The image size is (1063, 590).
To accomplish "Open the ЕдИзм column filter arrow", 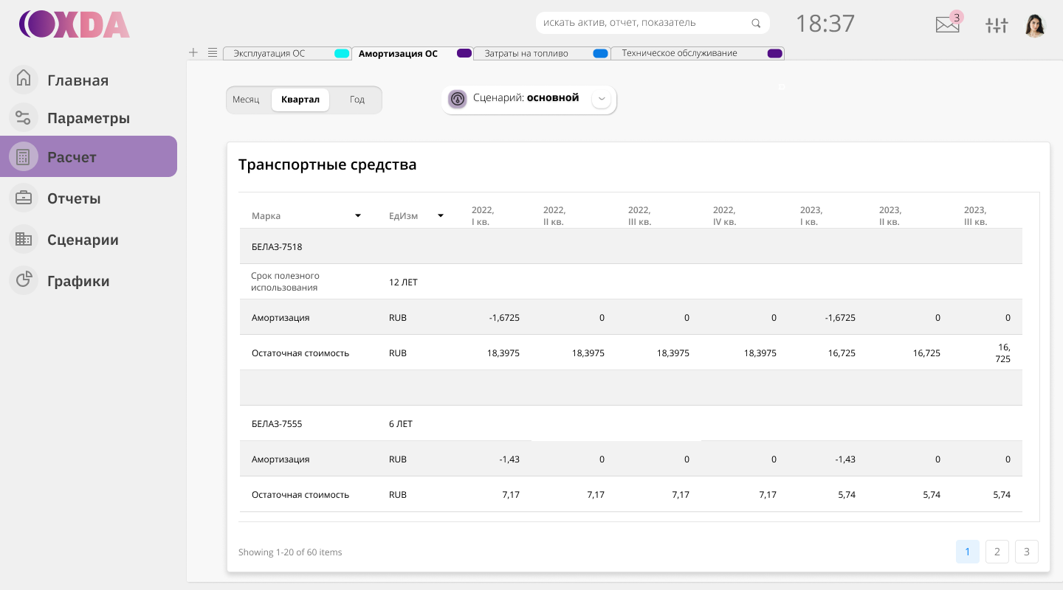I will [x=441, y=215].
